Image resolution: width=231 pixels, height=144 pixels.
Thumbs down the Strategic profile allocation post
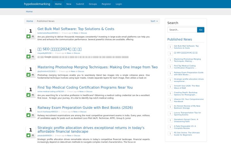[x=33, y=135]
